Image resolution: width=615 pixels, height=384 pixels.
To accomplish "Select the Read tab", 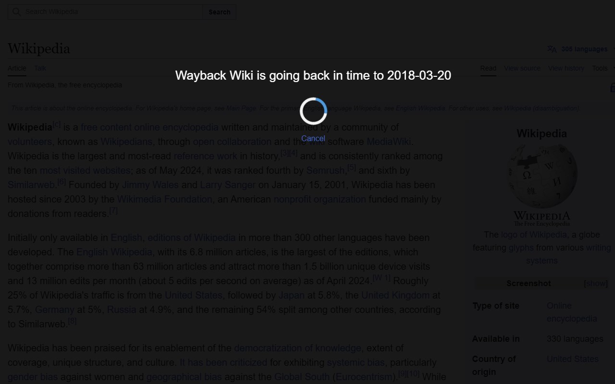I will click(x=488, y=68).
